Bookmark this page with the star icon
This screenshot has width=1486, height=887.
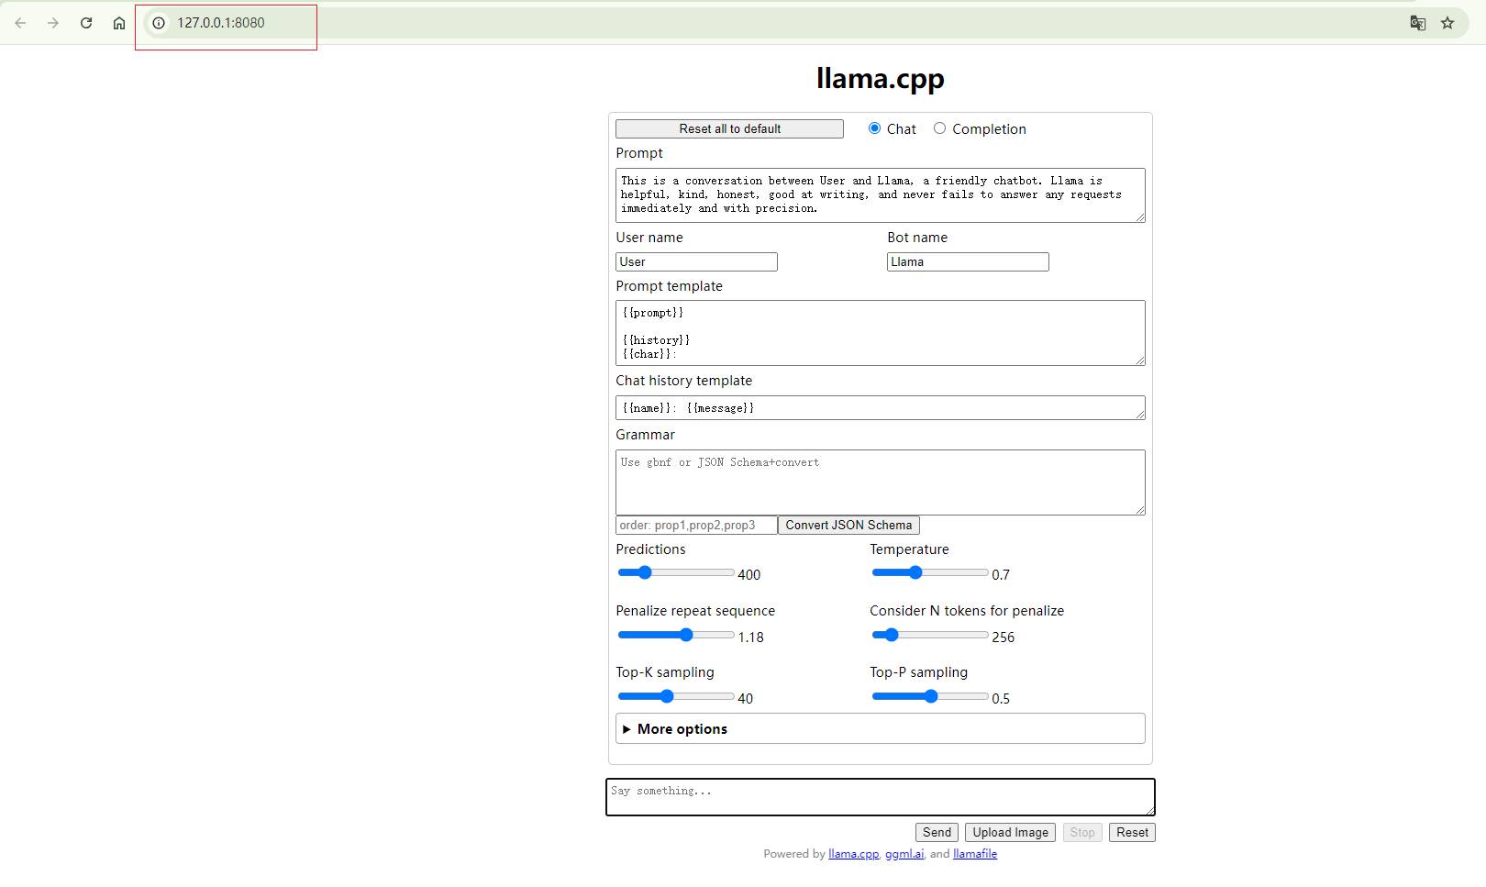(1447, 23)
